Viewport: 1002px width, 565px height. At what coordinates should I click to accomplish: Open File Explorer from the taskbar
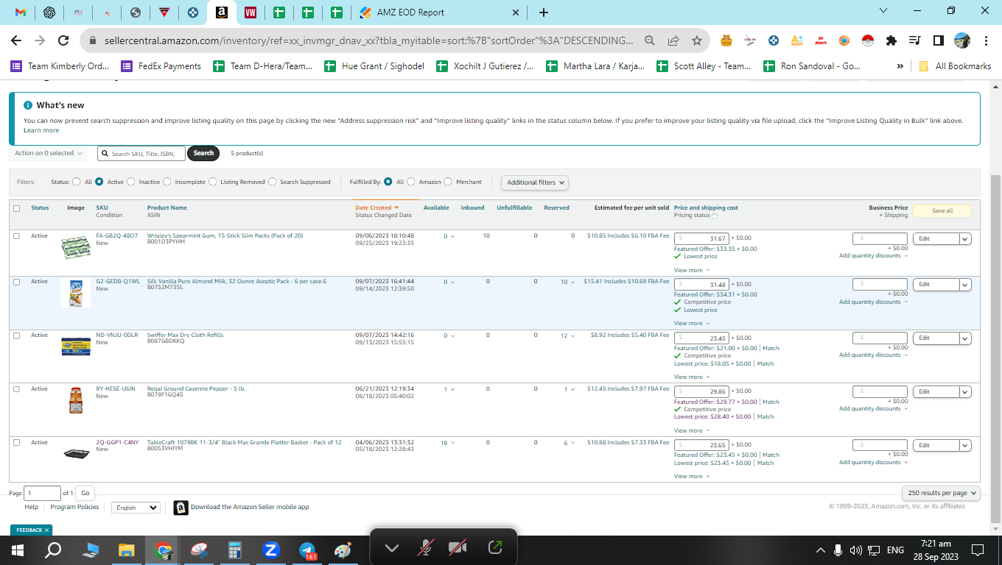pyautogui.click(x=127, y=550)
